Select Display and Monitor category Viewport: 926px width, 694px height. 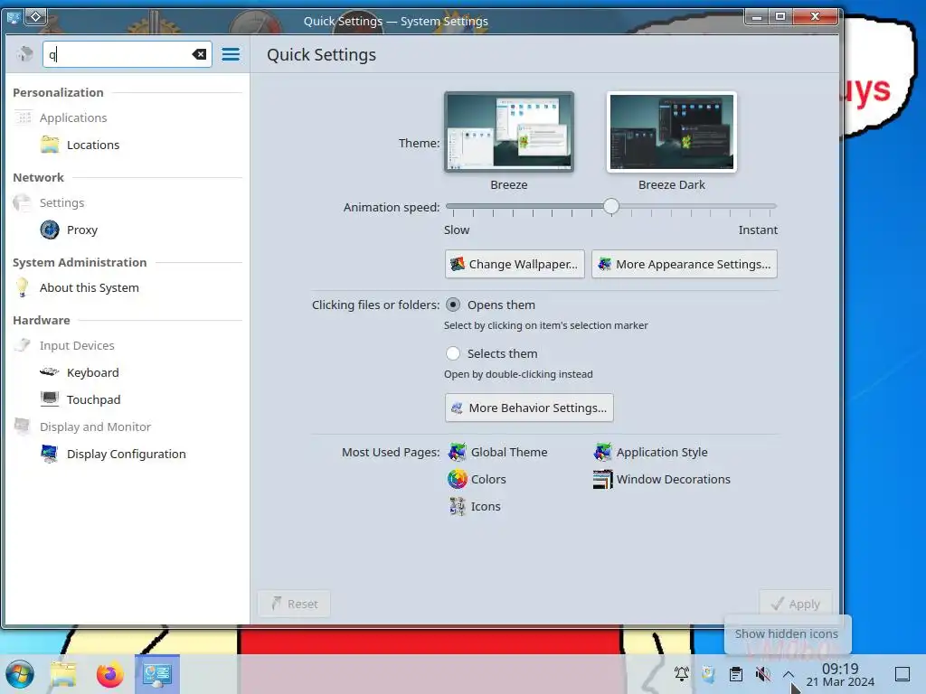click(x=95, y=427)
